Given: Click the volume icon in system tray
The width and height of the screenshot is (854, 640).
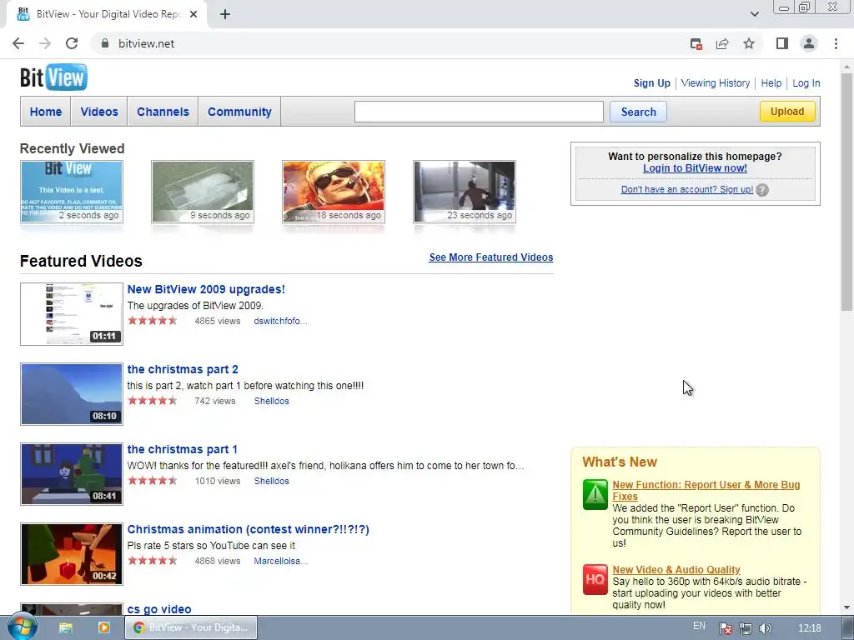Looking at the screenshot, I should [766, 628].
